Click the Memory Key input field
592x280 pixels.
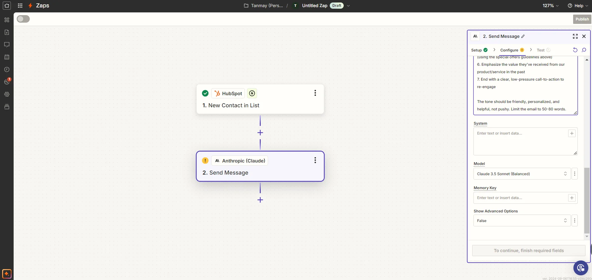(525, 198)
